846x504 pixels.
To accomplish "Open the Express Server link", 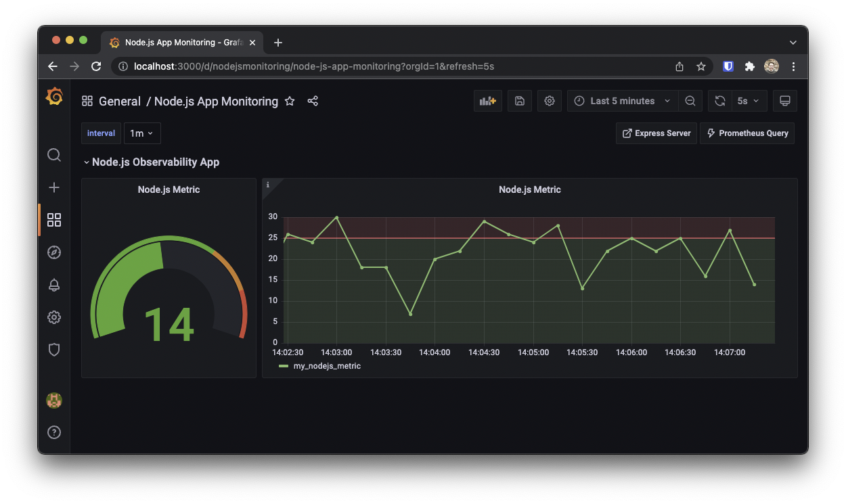I will point(656,133).
